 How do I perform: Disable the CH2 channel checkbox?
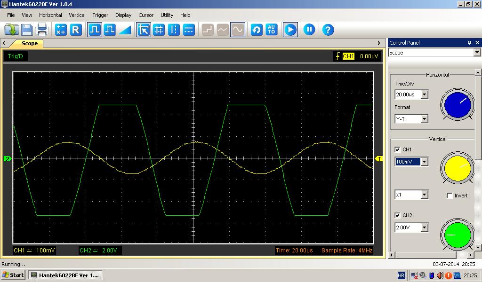tap(397, 215)
